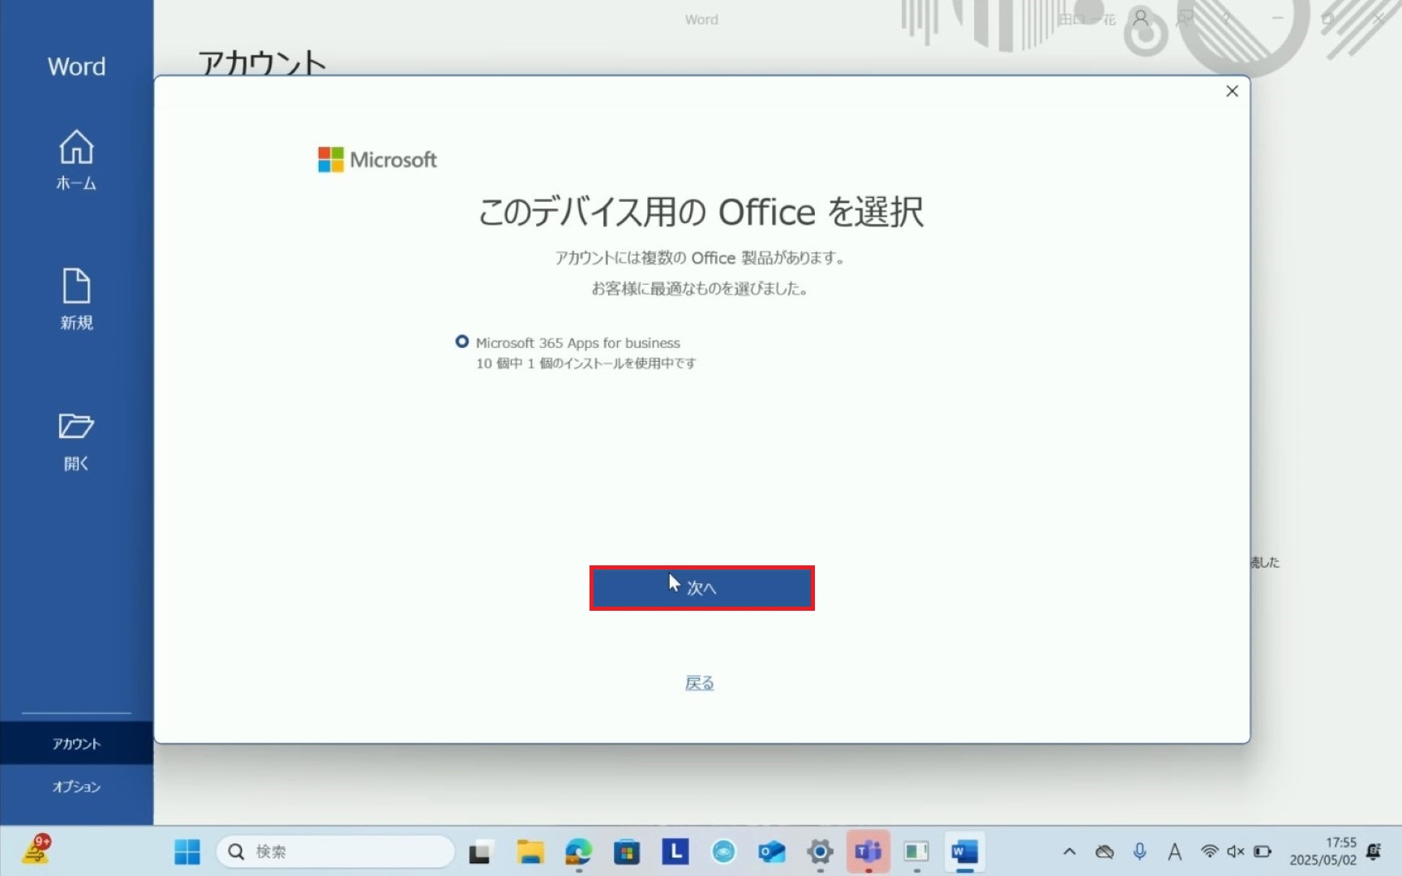Open the notification bell in tray

coord(1374,852)
